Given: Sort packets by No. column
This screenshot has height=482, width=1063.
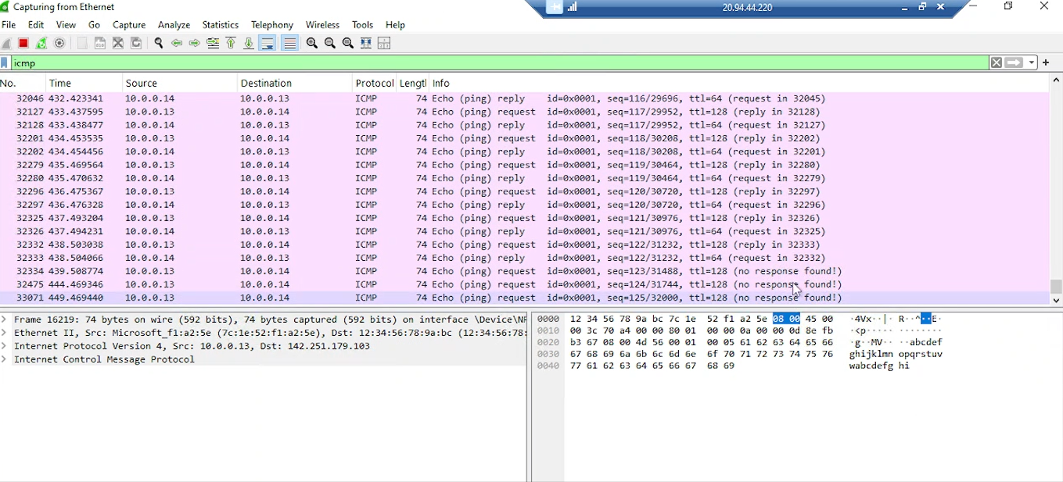Looking at the screenshot, I should 22,83.
